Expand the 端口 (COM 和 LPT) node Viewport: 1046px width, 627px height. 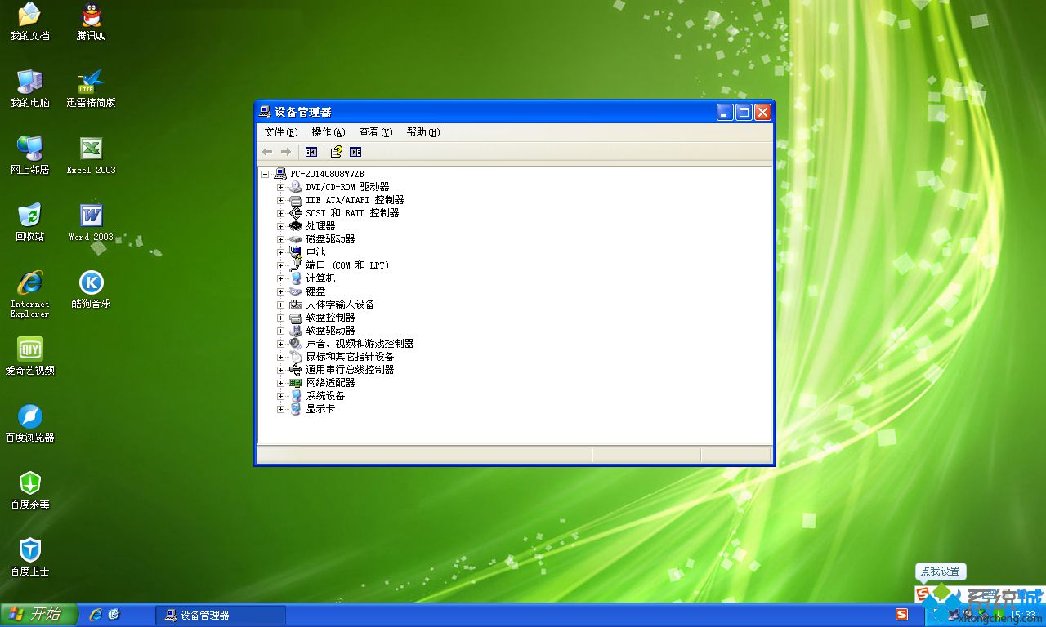click(x=280, y=265)
